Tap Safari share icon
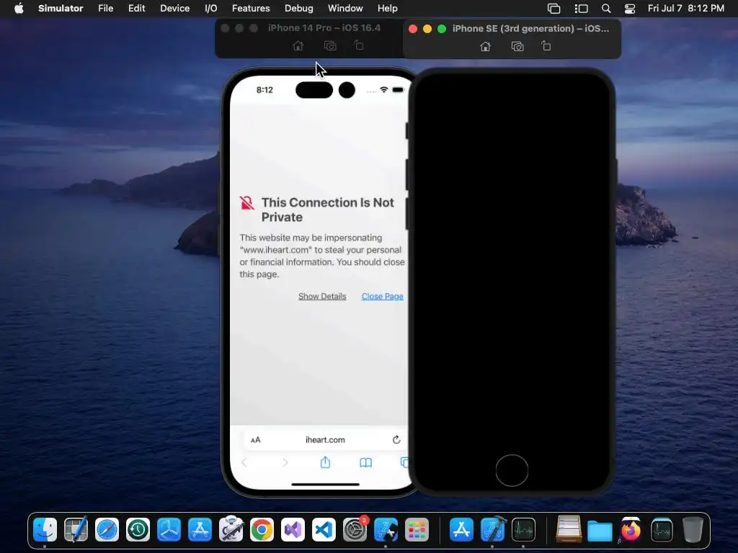This screenshot has height=553, width=738. (325, 462)
